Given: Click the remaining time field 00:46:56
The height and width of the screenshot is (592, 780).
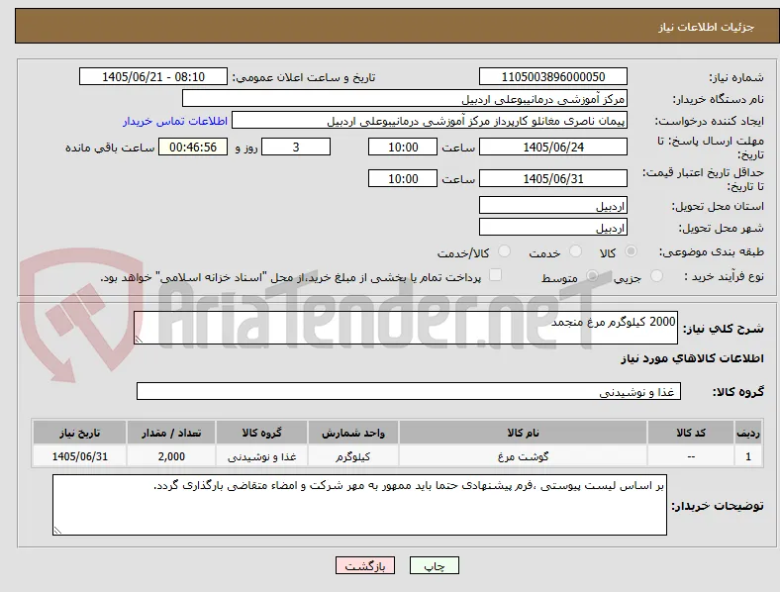Looking at the screenshot, I should [193, 147].
